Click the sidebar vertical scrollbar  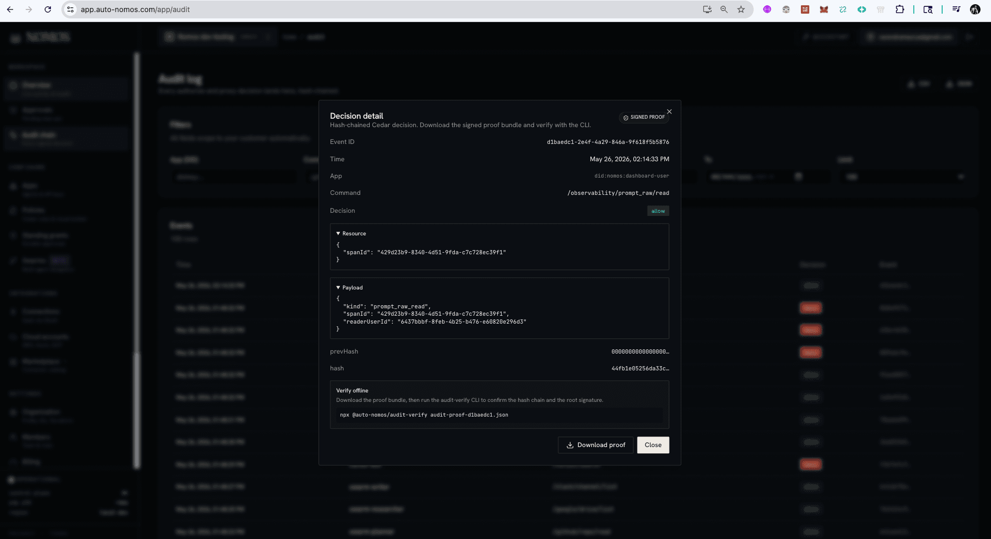137,260
